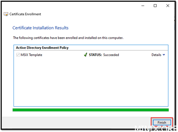Viewport: 178px width, 132px height.
Task: Click the Active Directory Enrollment Policy header
Action: tap(42, 48)
